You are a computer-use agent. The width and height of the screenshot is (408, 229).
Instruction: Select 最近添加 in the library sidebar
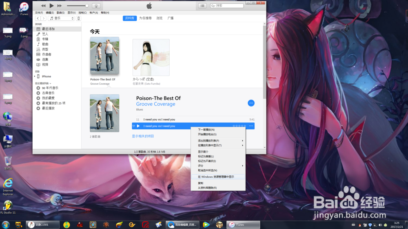click(57, 29)
